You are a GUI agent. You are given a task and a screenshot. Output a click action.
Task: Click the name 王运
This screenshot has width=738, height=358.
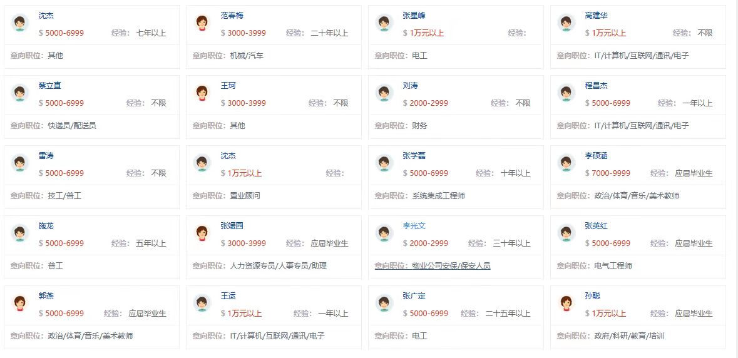point(228,296)
